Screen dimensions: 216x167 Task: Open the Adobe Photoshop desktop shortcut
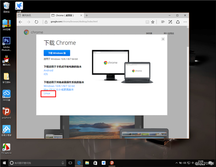(x=6, y=44)
